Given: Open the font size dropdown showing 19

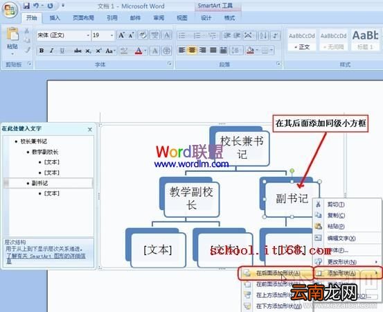Looking at the screenshot, I should pos(112,35).
